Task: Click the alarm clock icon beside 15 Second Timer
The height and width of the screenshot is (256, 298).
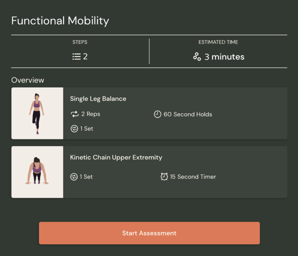Action: [x=164, y=177]
